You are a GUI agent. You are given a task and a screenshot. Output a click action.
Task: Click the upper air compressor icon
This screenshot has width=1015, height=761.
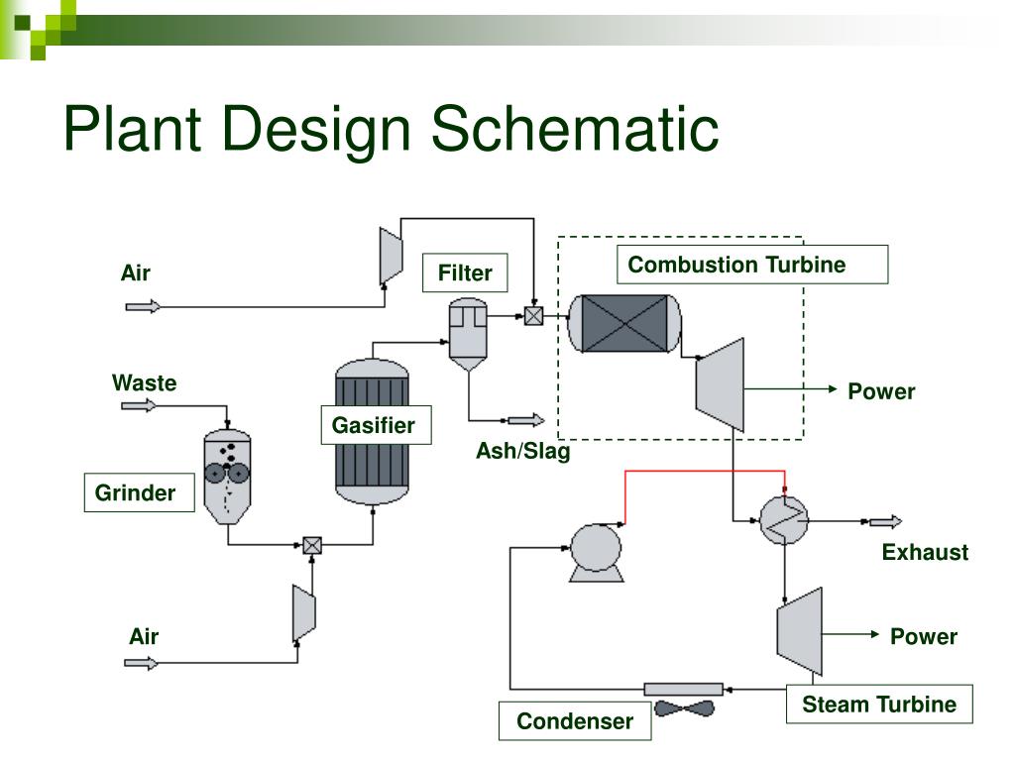[x=391, y=256]
